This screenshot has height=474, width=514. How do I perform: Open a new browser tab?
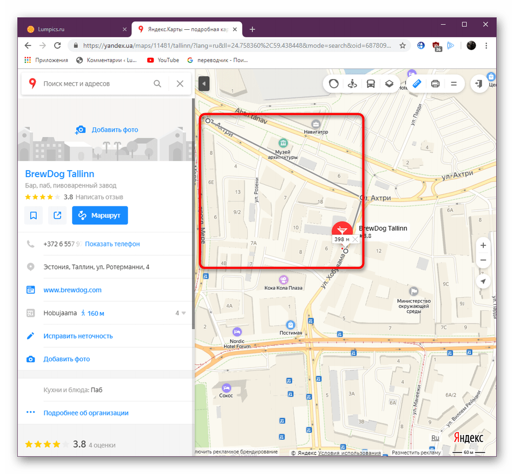[252, 29]
